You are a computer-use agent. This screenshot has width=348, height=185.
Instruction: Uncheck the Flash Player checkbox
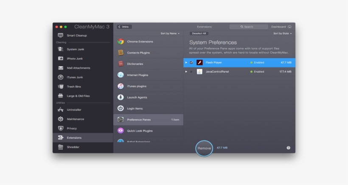(191, 62)
